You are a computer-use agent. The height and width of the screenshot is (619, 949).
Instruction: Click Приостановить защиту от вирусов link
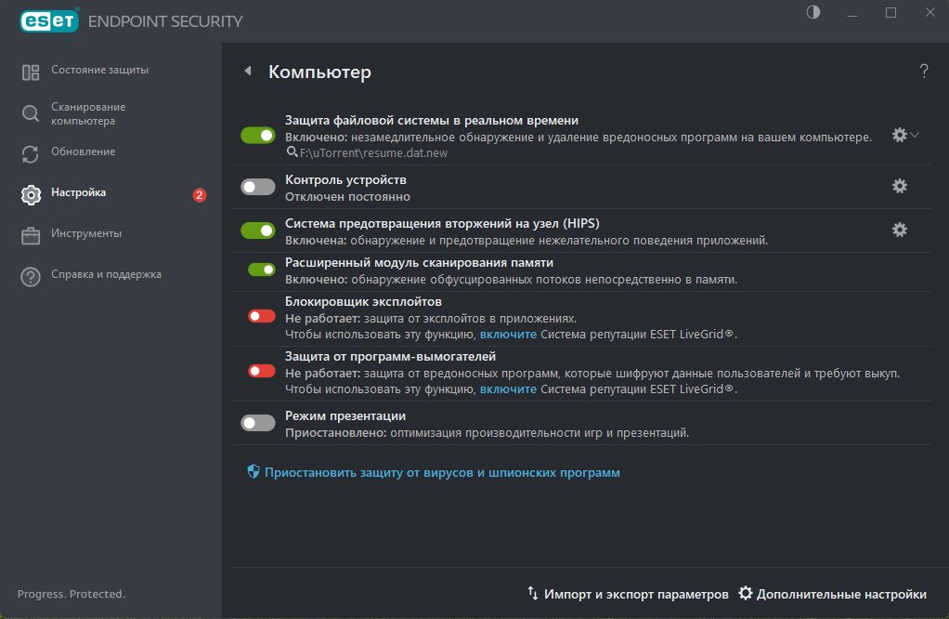click(x=442, y=472)
